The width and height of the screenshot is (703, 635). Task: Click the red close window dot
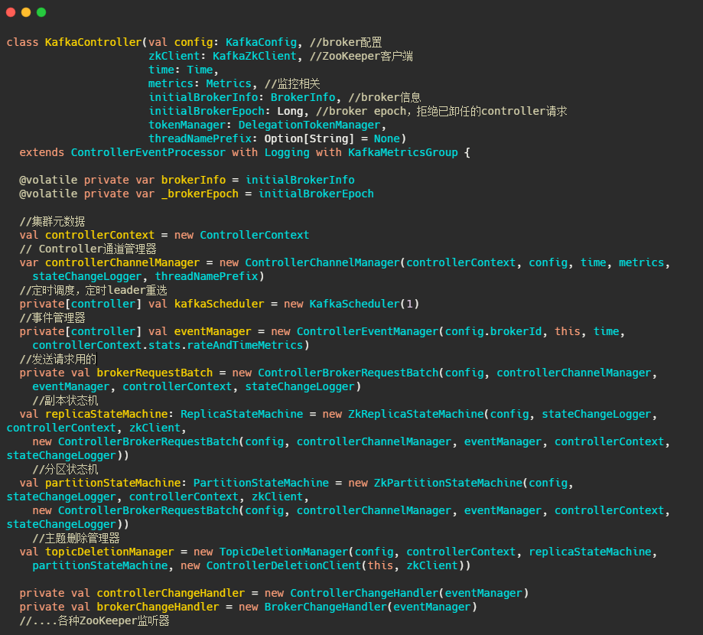click(11, 12)
